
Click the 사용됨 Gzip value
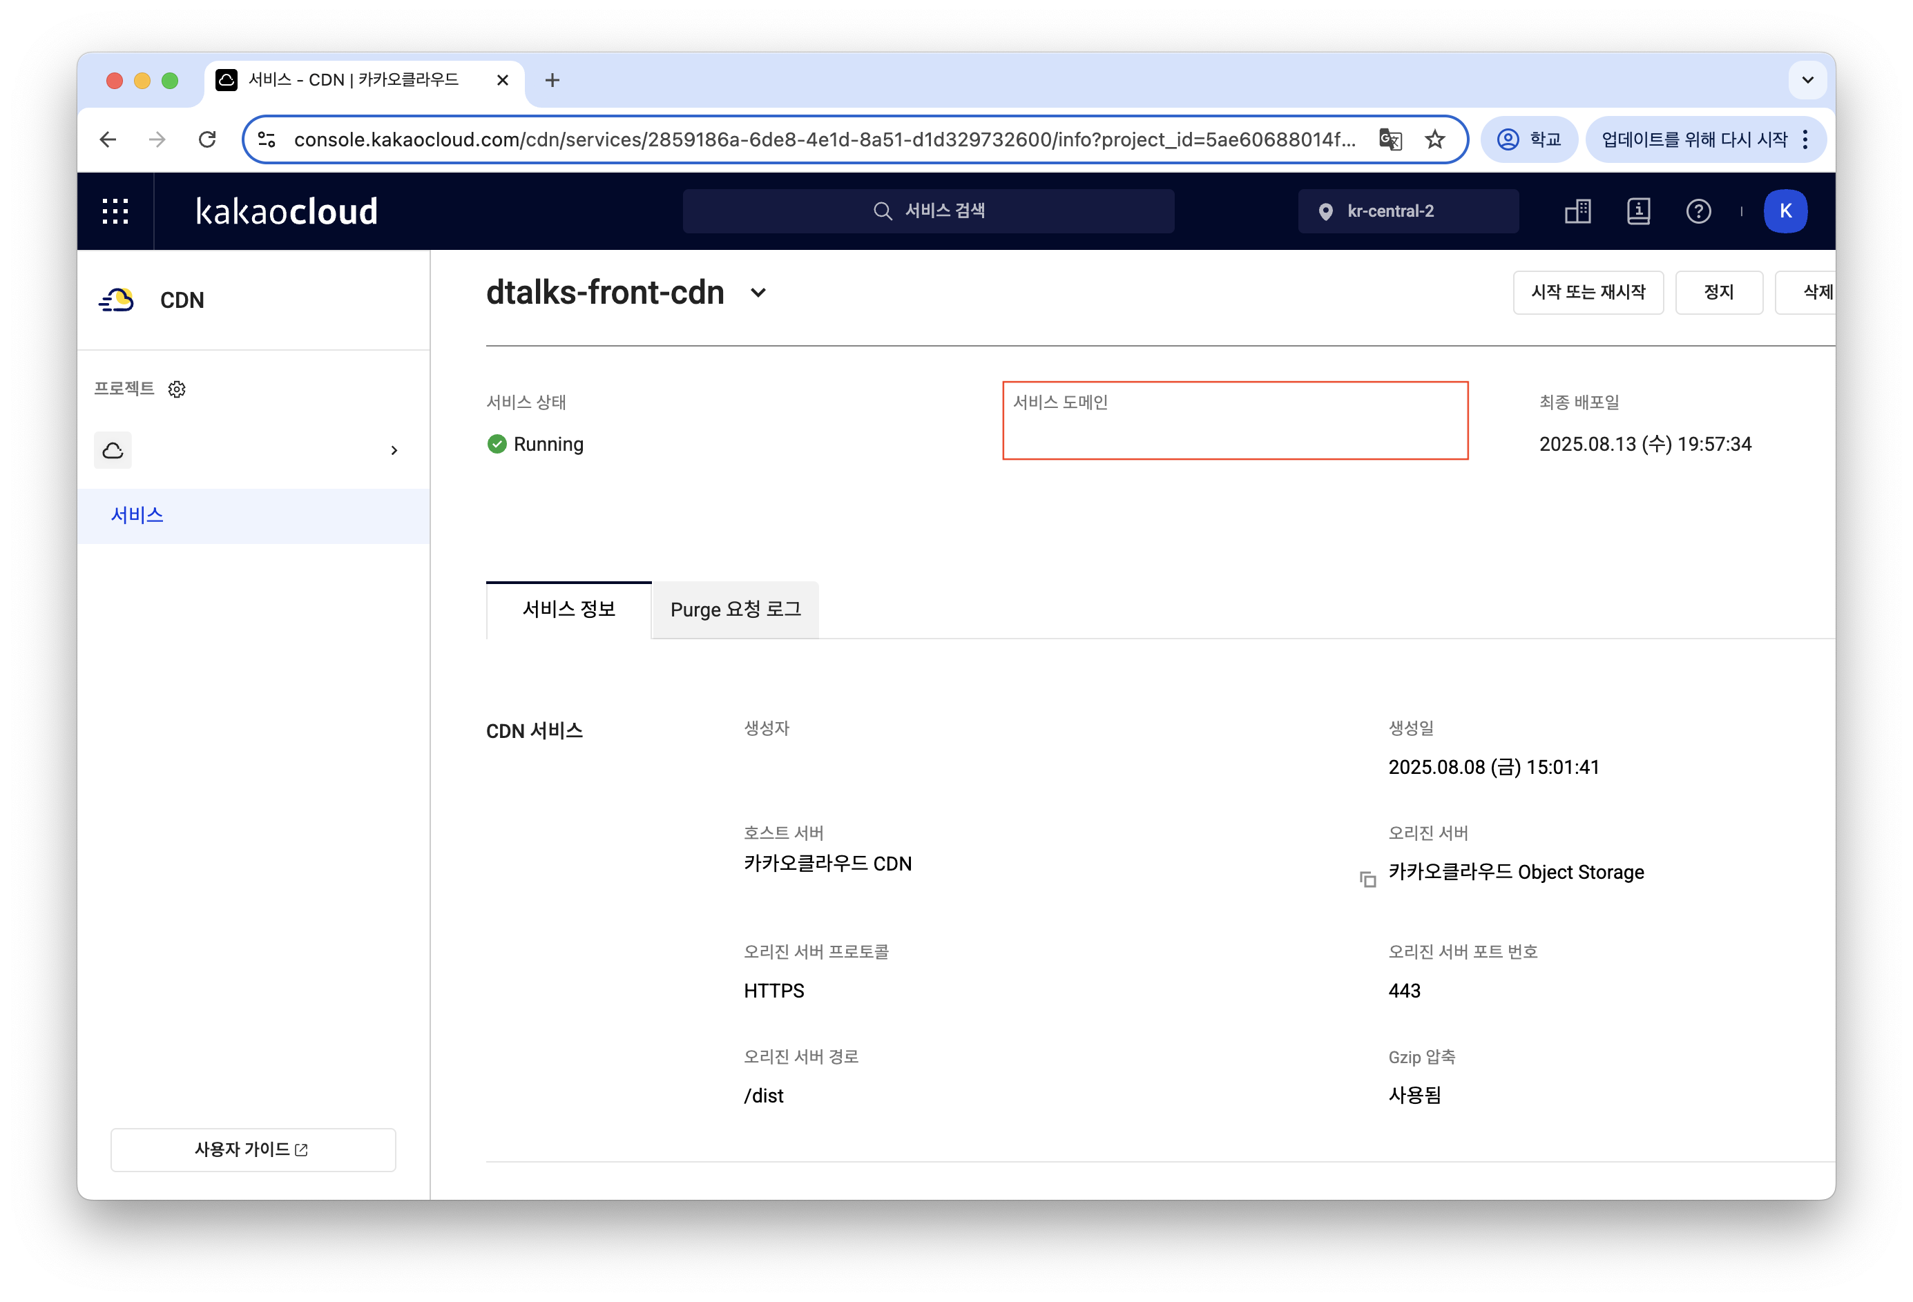pos(1414,1096)
